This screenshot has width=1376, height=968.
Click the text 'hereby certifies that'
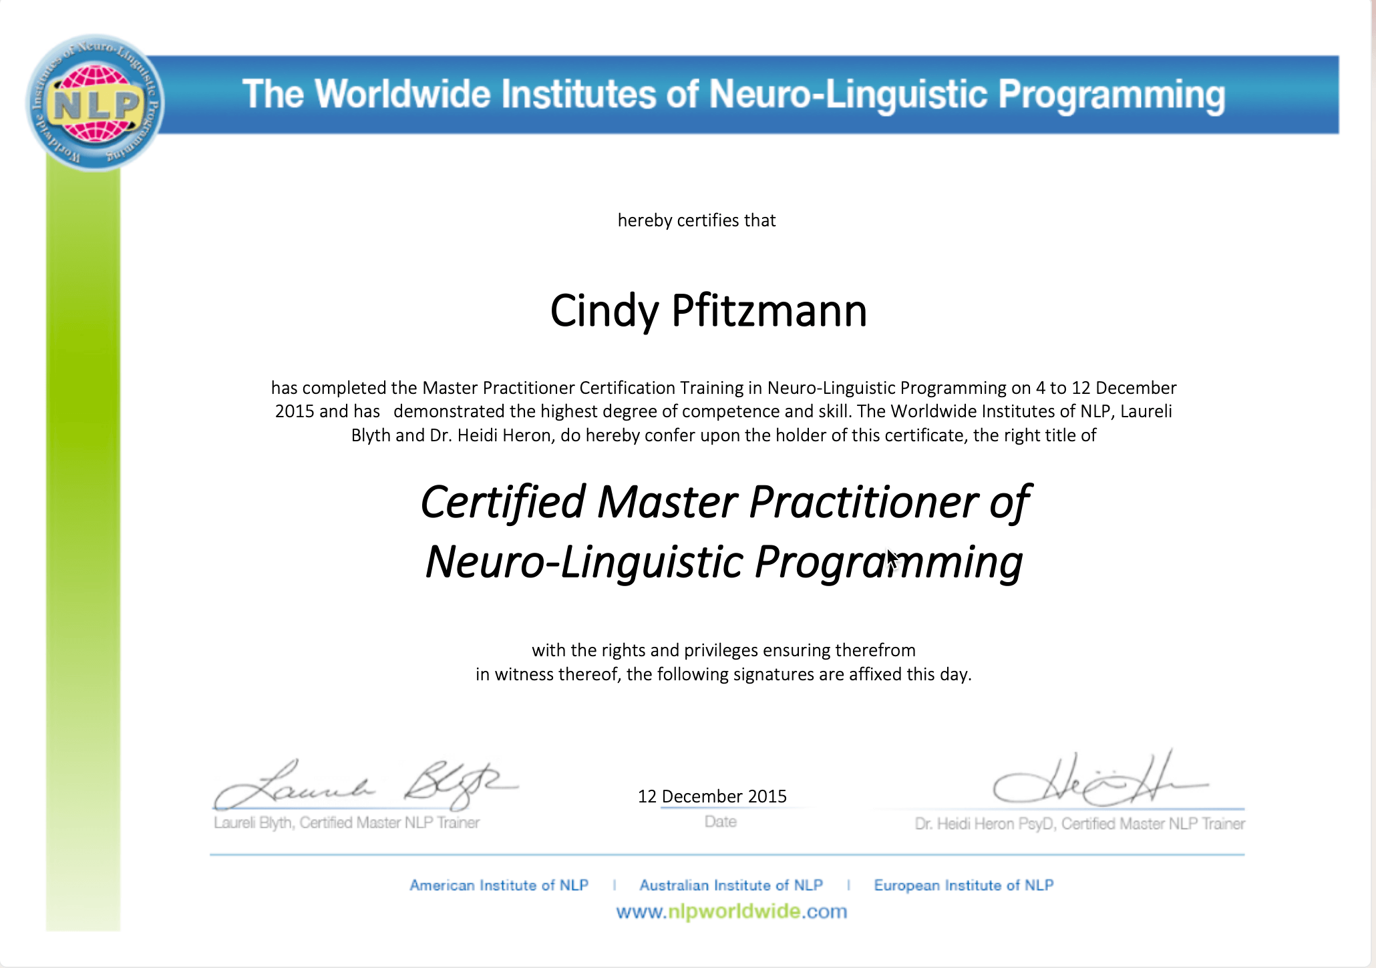697,220
